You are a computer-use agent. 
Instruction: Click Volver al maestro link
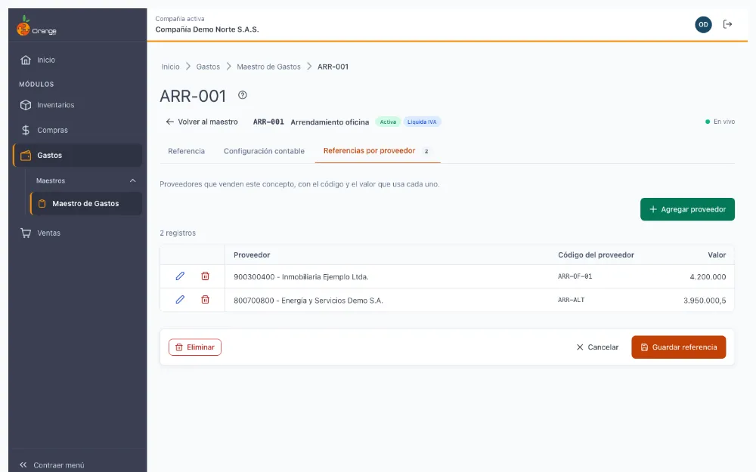pyautogui.click(x=202, y=122)
